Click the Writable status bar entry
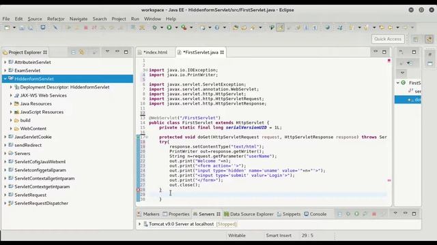Screen dimensions: 437x245 point(237,235)
